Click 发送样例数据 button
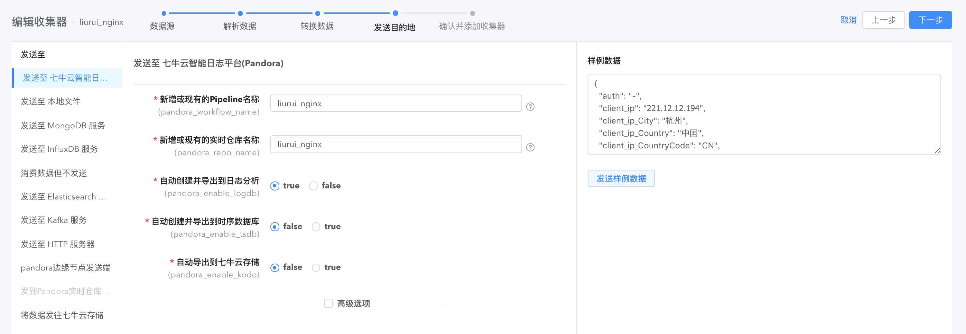 click(621, 179)
